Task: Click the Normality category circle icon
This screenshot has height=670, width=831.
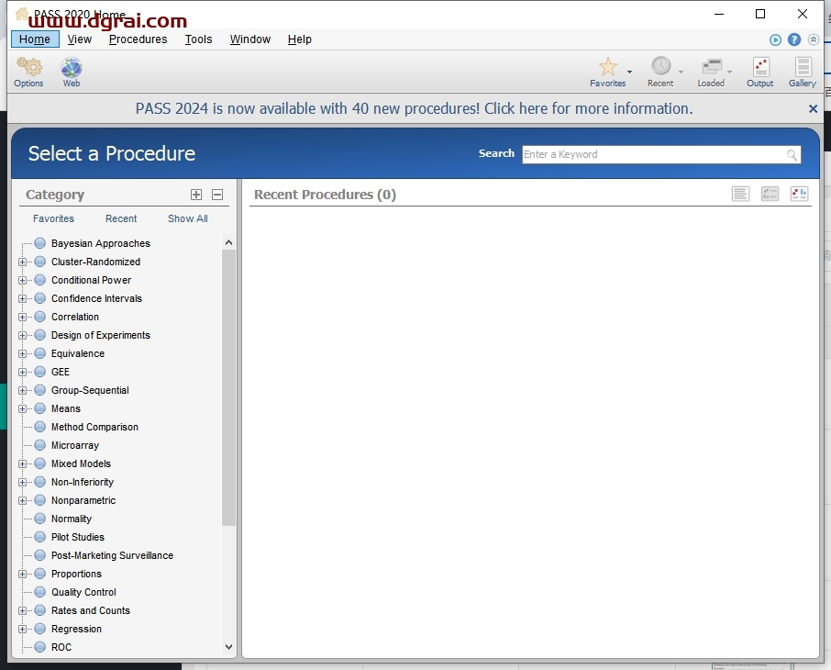Action: tap(39, 519)
